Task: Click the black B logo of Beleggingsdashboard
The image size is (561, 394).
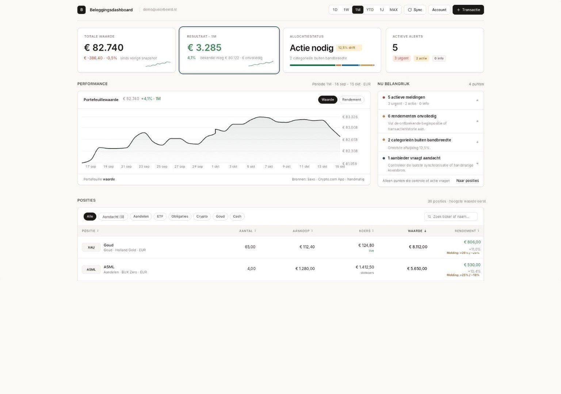Action: [81, 10]
